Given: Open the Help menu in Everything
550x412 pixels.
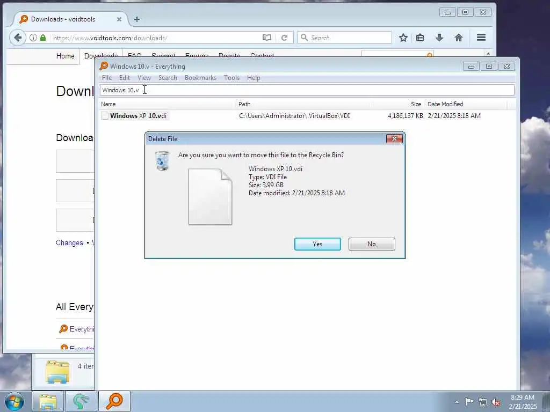Looking at the screenshot, I should tap(254, 78).
